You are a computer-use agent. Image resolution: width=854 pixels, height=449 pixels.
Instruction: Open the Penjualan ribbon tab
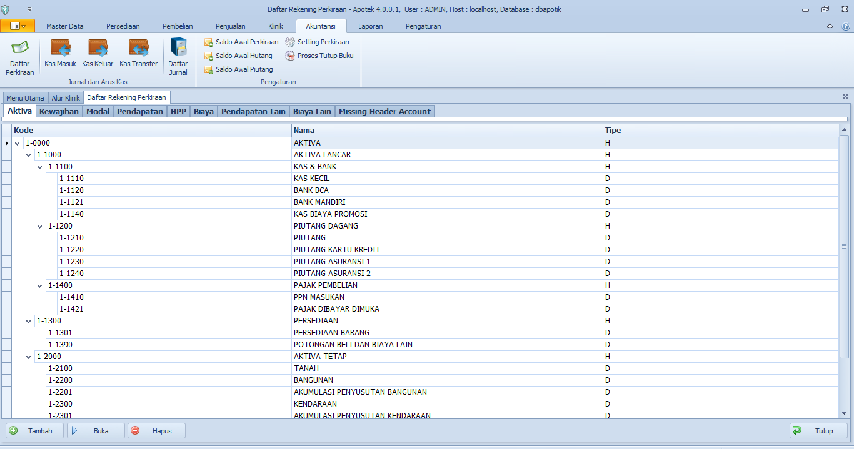coord(231,26)
